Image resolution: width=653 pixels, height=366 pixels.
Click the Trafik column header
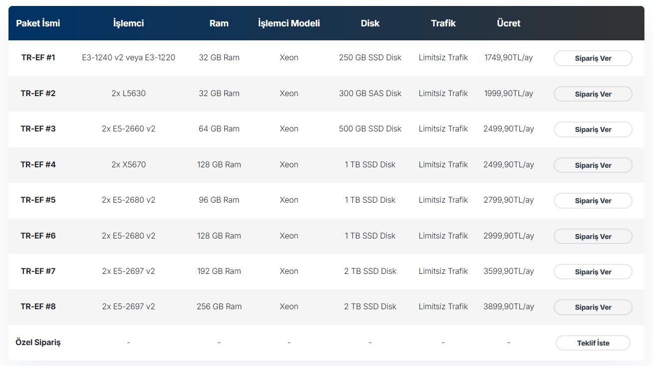443,23
